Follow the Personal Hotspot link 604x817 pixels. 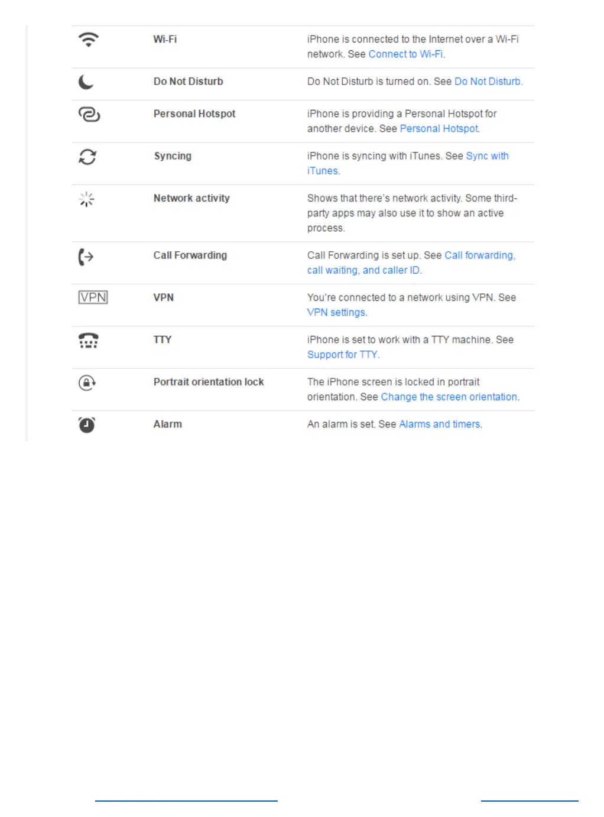pyautogui.click(x=439, y=129)
